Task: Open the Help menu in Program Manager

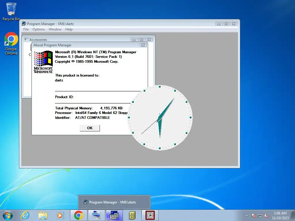Action: (x=69, y=29)
